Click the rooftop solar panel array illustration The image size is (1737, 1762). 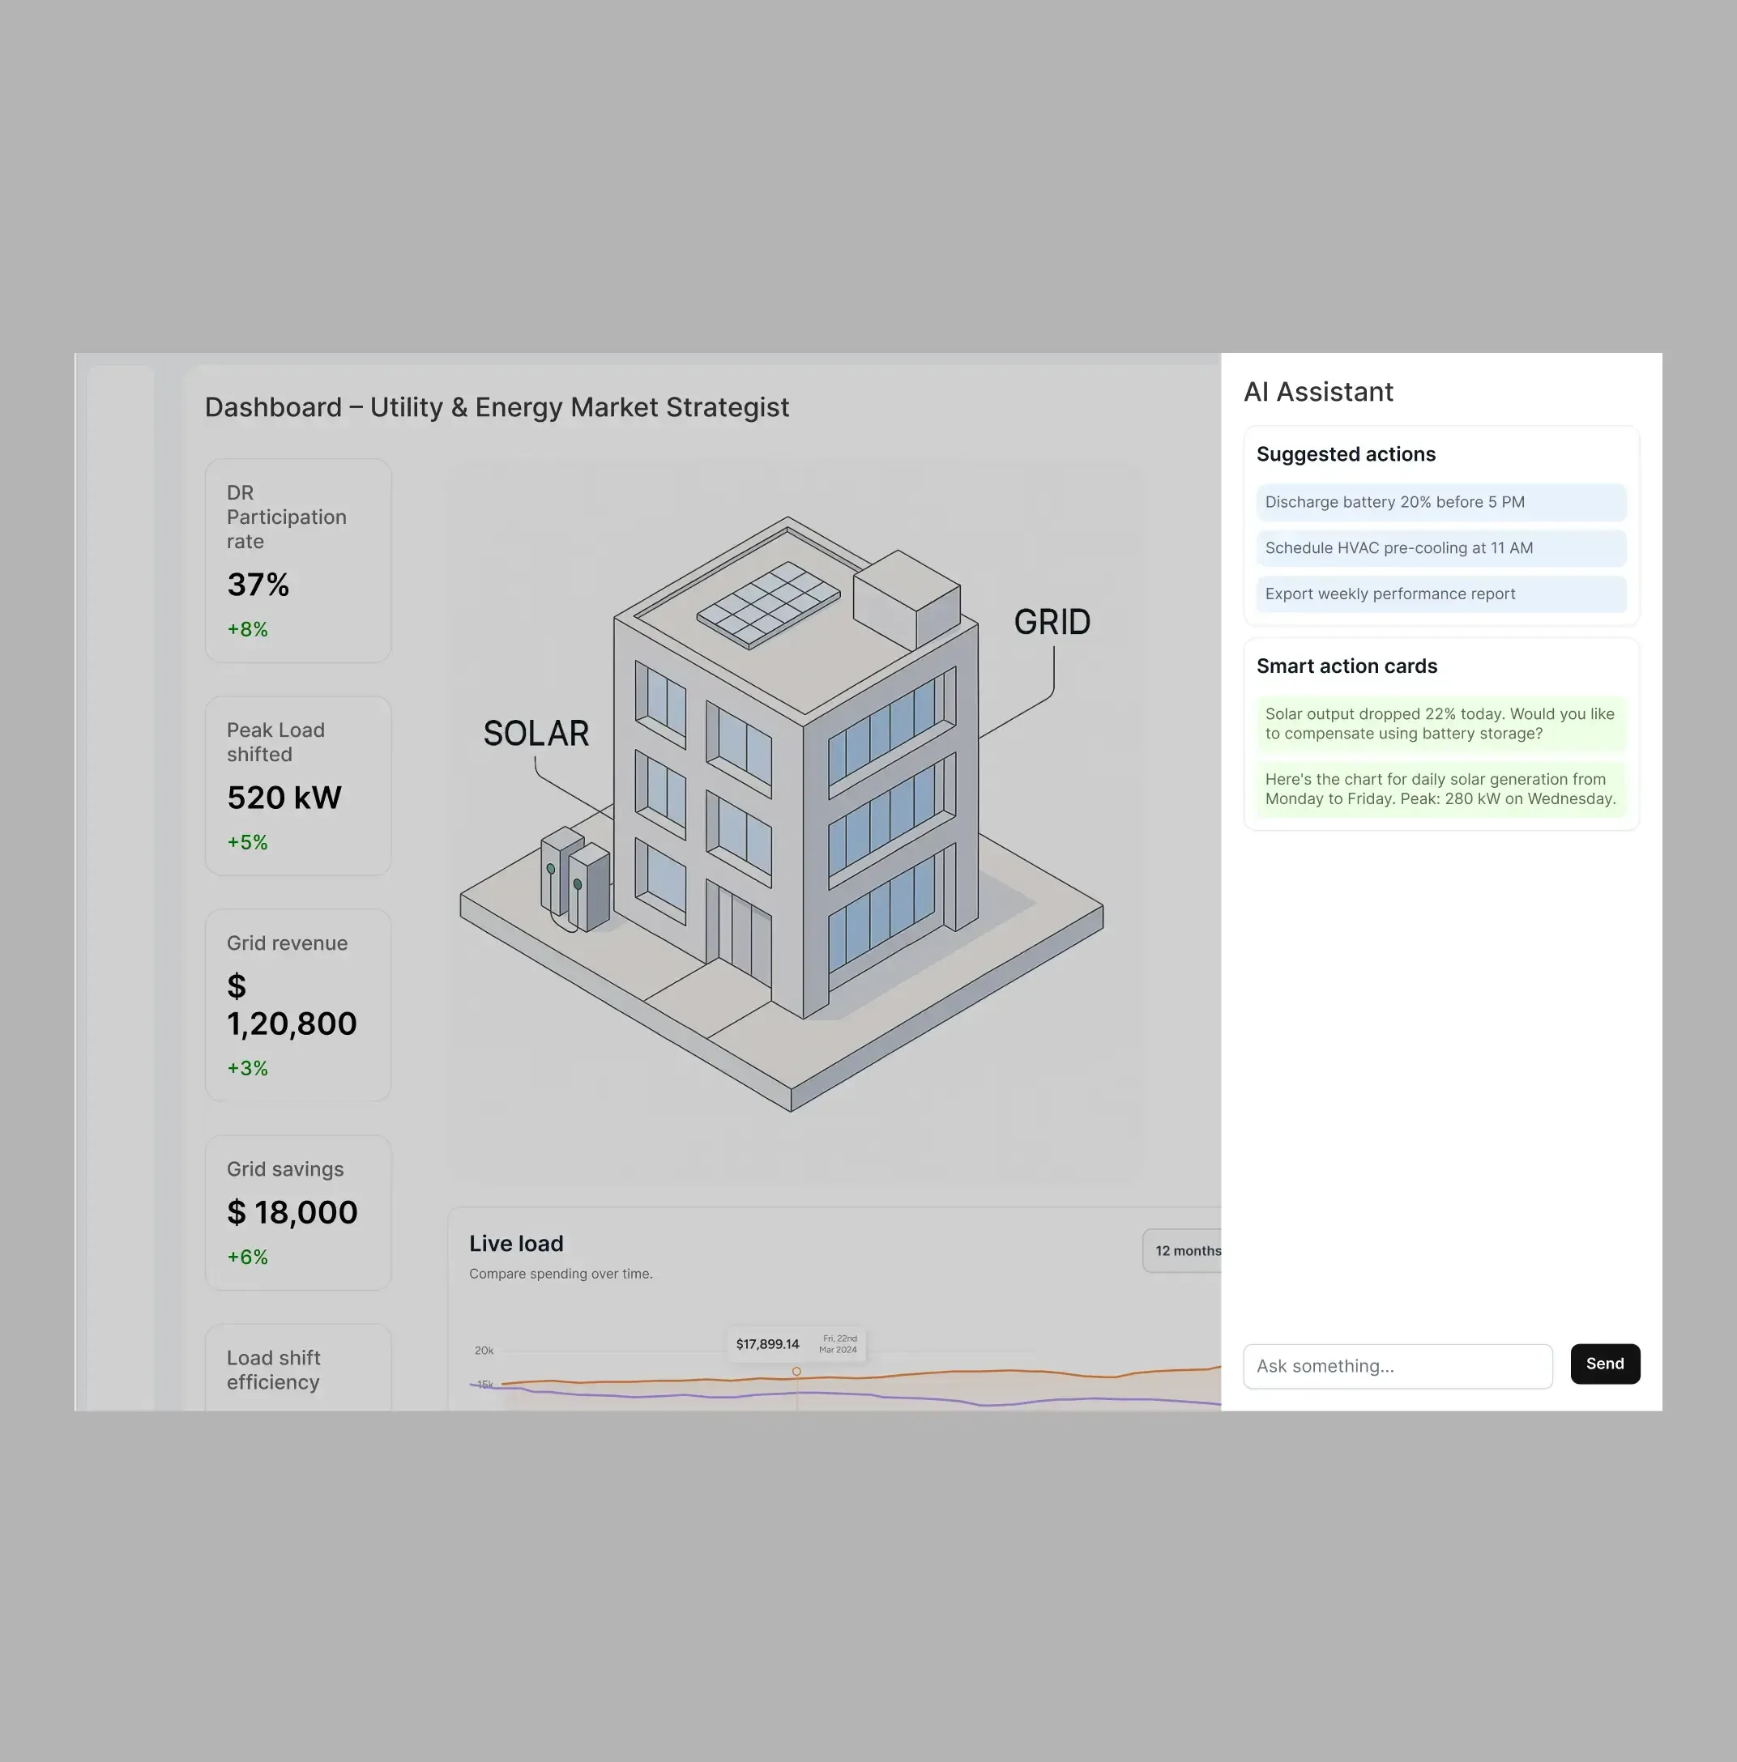768,605
